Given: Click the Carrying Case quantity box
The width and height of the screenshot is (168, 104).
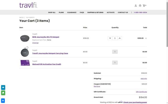Looking at the screenshot, I should click(115, 52).
